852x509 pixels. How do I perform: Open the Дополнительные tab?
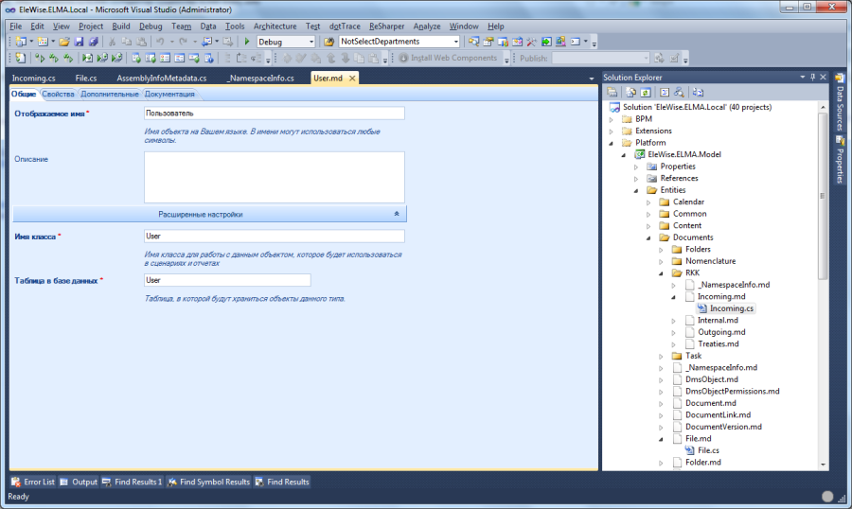(x=109, y=94)
